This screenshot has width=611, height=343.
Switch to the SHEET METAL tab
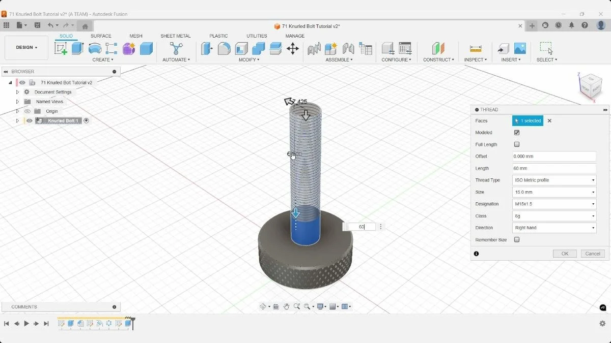[x=176, y=36]
